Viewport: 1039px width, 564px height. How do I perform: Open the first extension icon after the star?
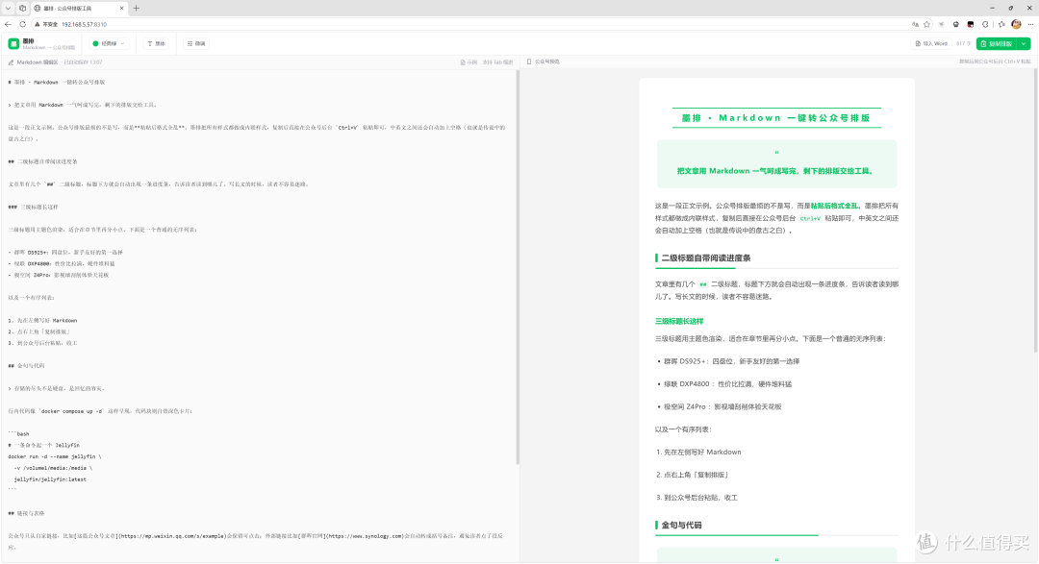[x=942, y=24]
